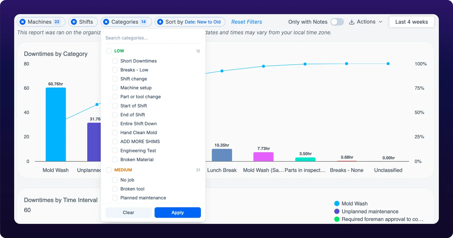
Task: Click the Clear button in categories panel
Action: coord(129,213)
